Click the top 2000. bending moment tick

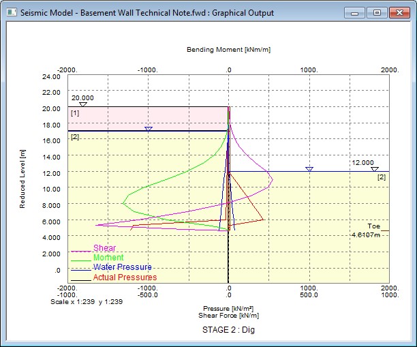390,70
